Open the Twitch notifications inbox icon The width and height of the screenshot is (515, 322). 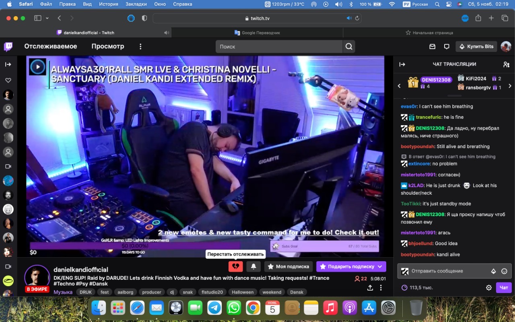pos(433,47)
